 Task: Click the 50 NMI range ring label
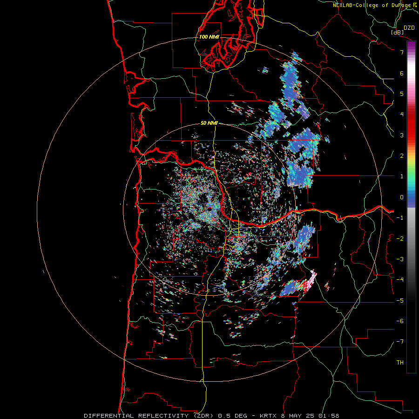209,123
